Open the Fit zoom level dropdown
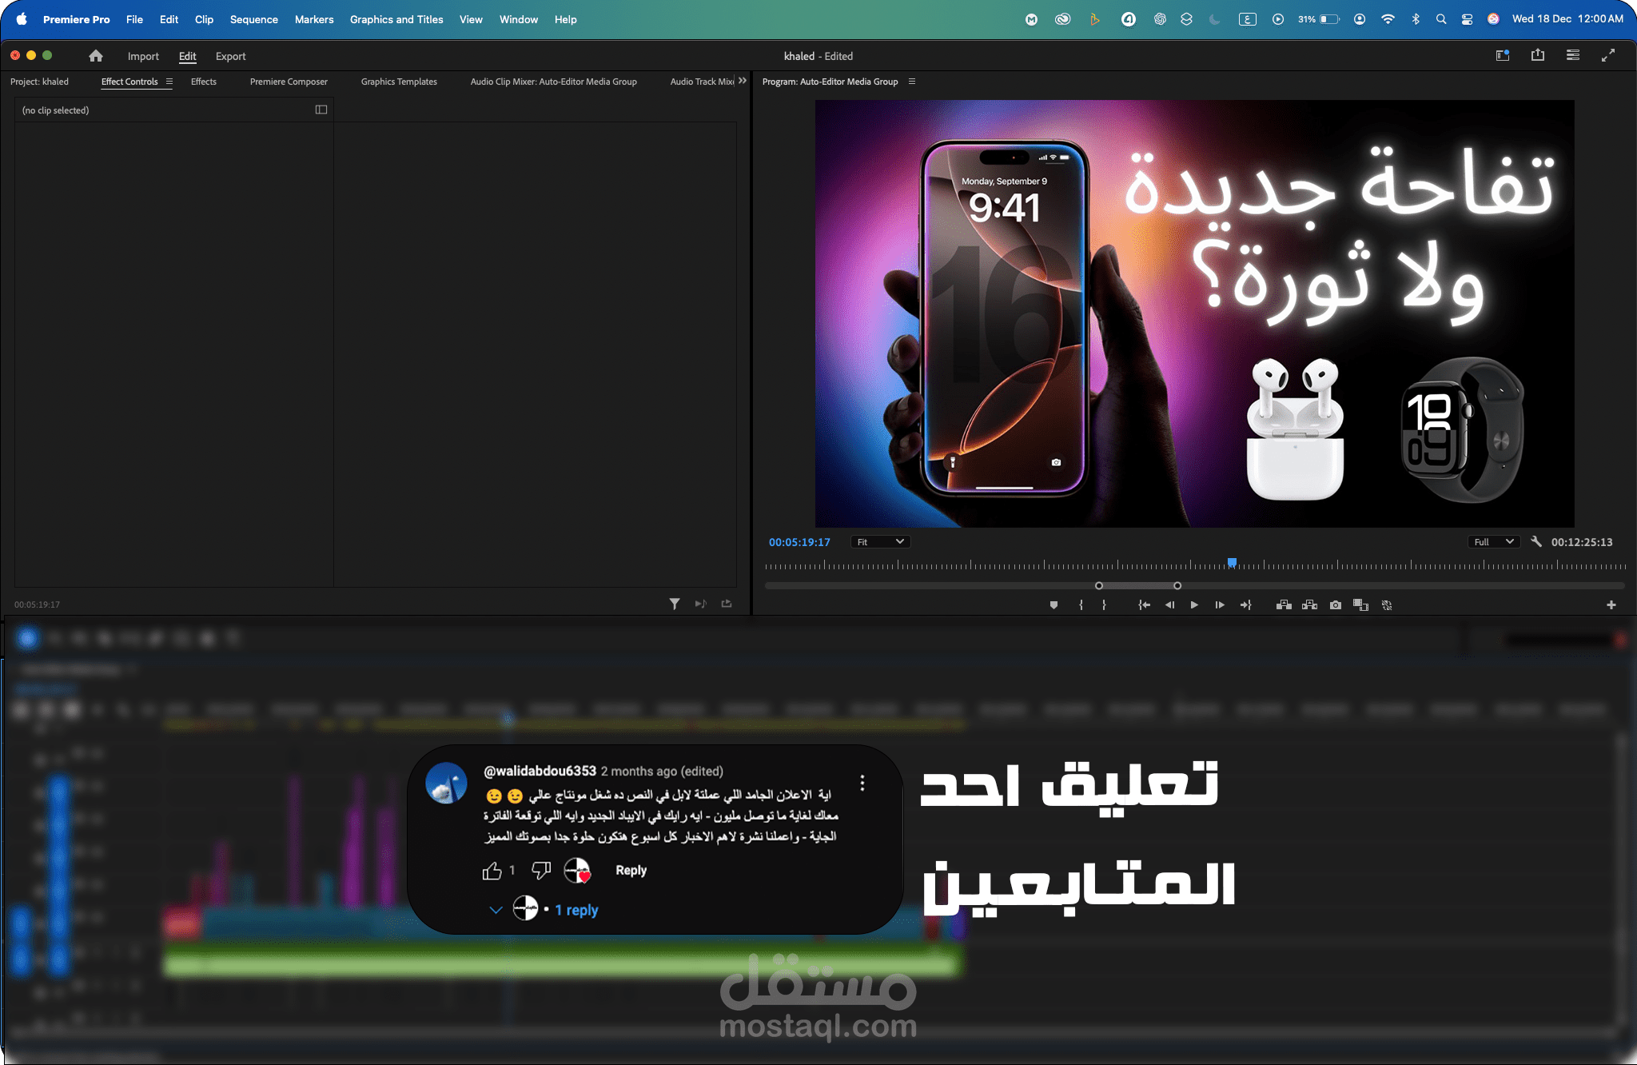The width and height of the screenshot is (1637, 1065). pos(880,542)
